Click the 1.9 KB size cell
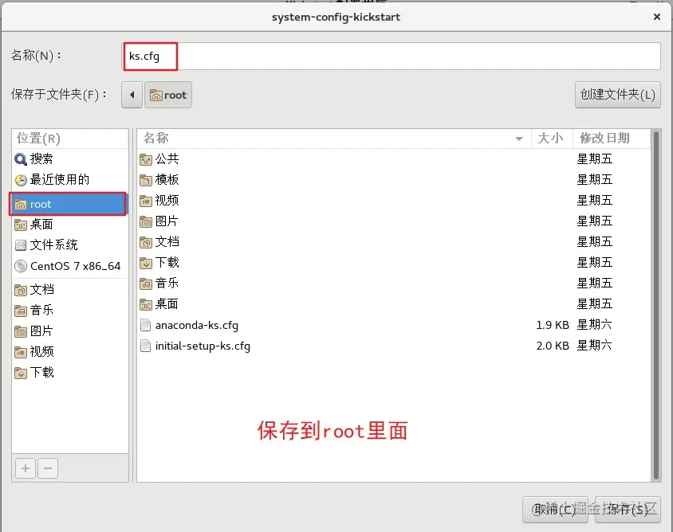The image size is (673, 532). pyautogui.click(x=553, y=325)
